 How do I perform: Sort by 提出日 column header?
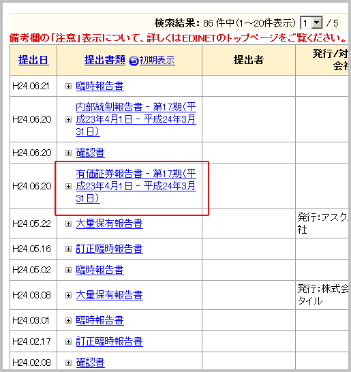[x=33, y=60]
